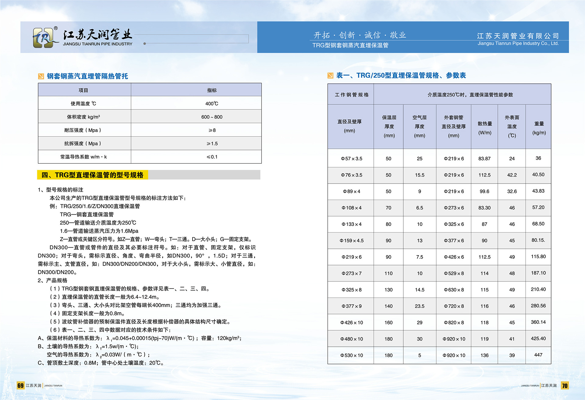Click the 开拓·创新·诚信·敬业 slogan text

point(361,35)
